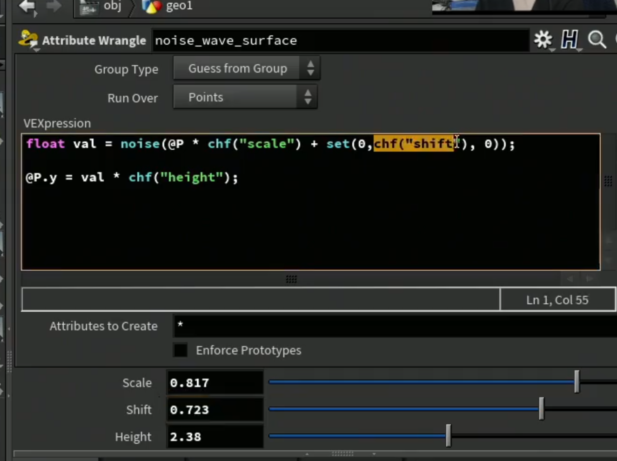Click the Height slider handle

[449, 436]
